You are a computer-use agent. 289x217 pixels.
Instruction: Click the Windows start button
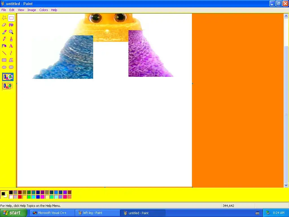click(13, 213)
